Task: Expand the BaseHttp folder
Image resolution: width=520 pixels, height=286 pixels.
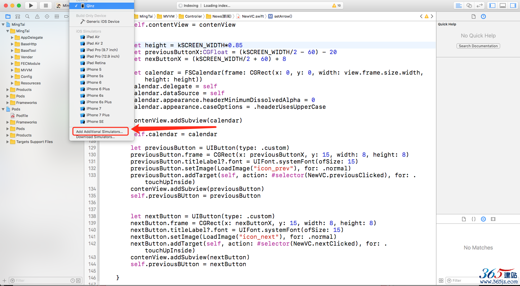Action: [x=12, y=44]
